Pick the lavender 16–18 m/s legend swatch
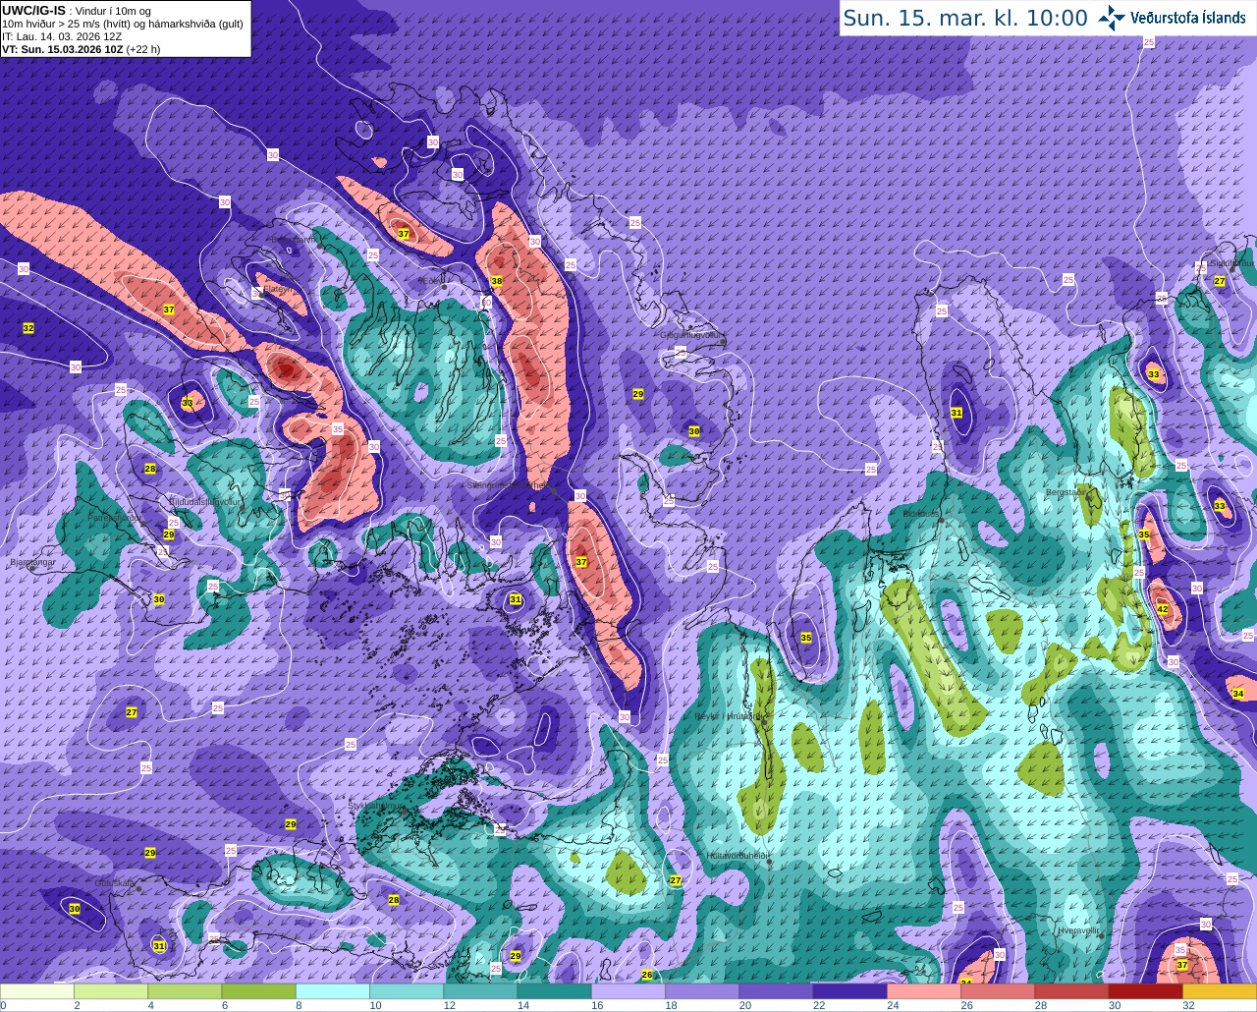1257x1012 pixels. [628, 991]
